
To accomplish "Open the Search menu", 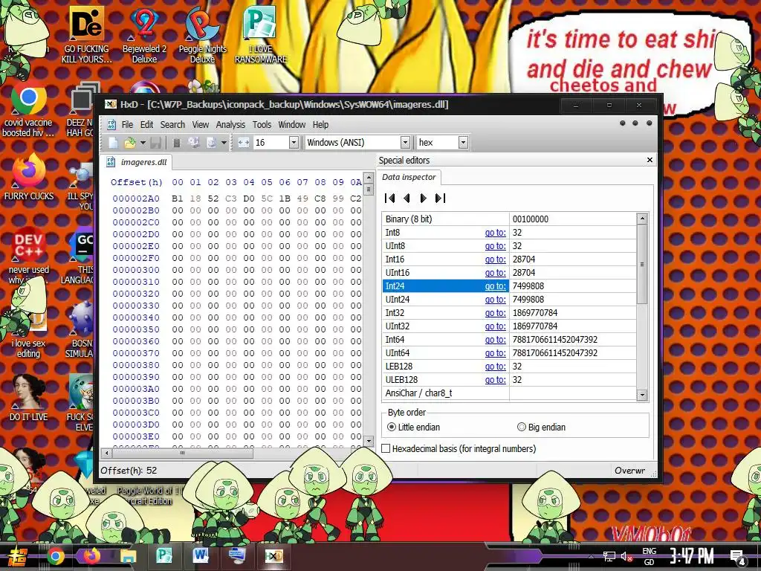I will pos(172,125).
